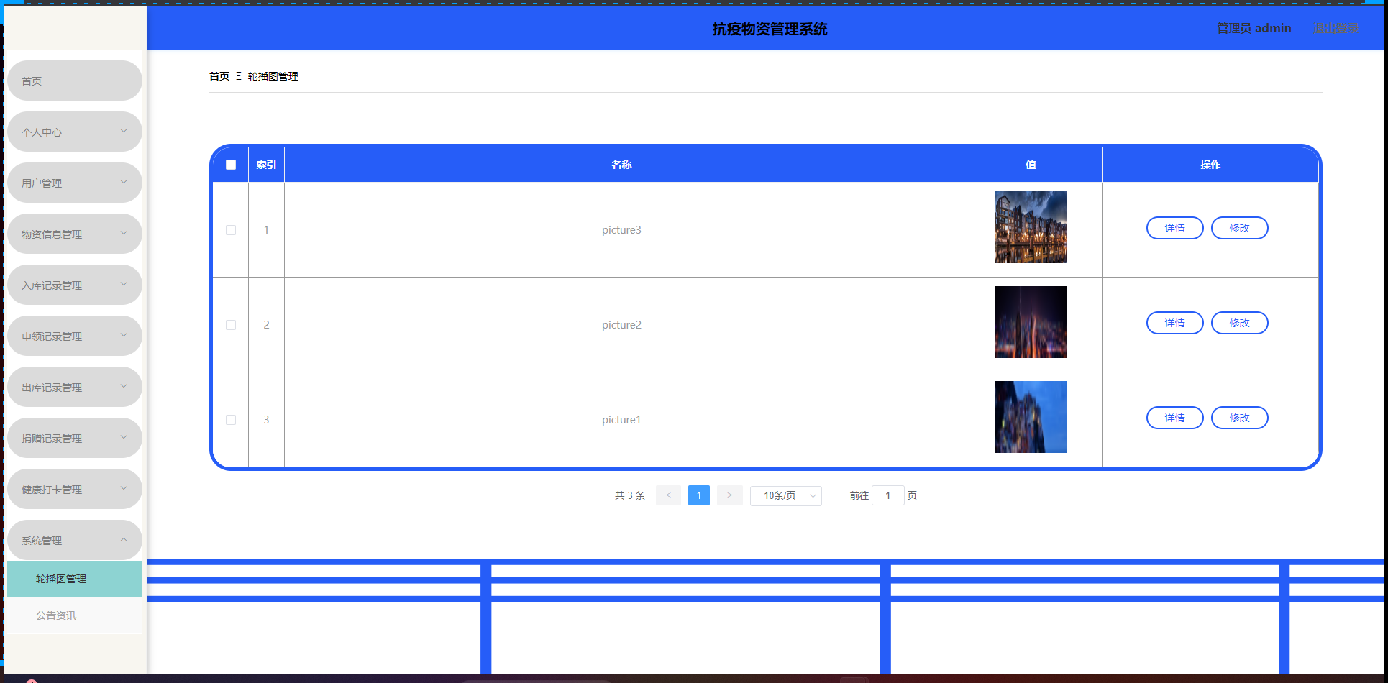Select page number 1 in pagination

(698, 495)
